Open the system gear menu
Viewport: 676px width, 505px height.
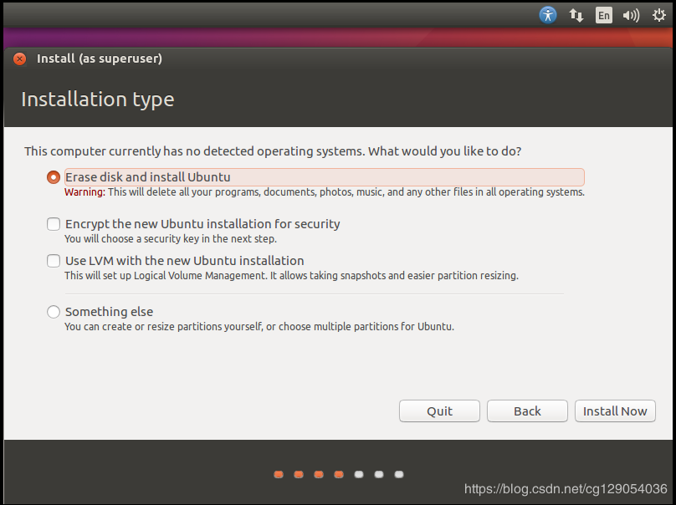point(658,14)
